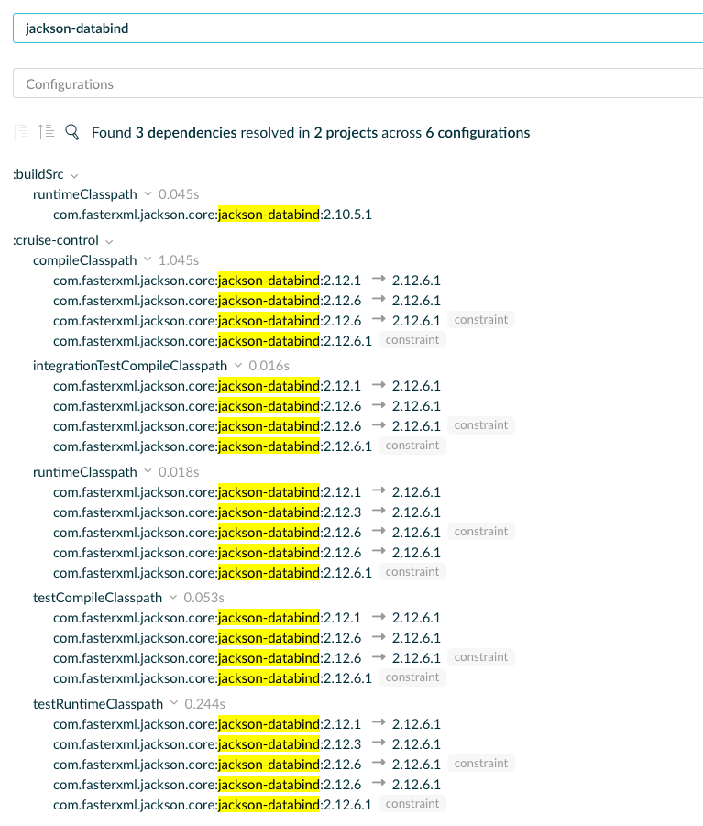703x826 pixels.
Task: Collapse the :buildSrc project chevron
Action: tap(74, 175)
